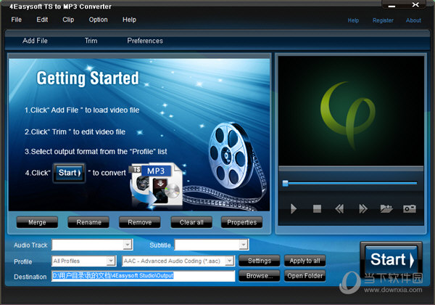Open the snapshot folder icon
Screen dimensions: 435x305
(x=386, y=208)
